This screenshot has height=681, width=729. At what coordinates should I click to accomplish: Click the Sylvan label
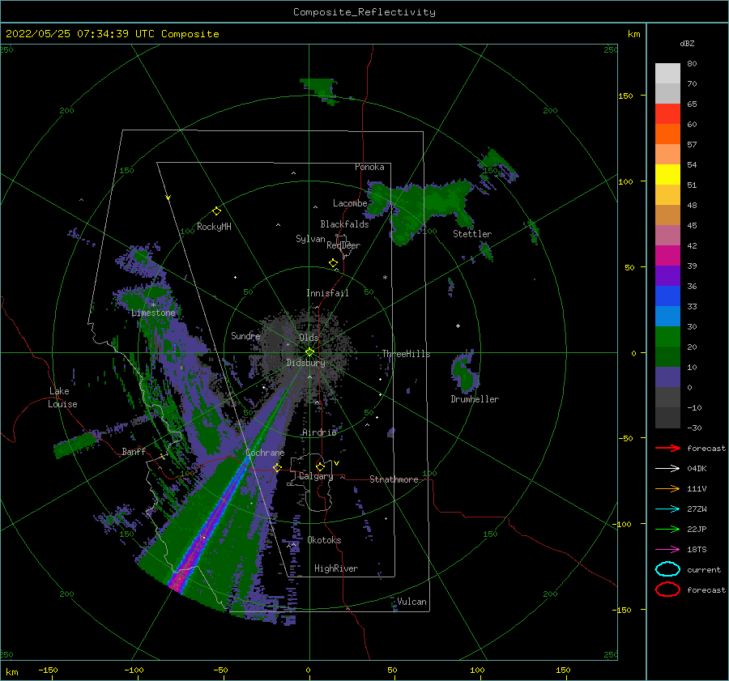point(310,239)
